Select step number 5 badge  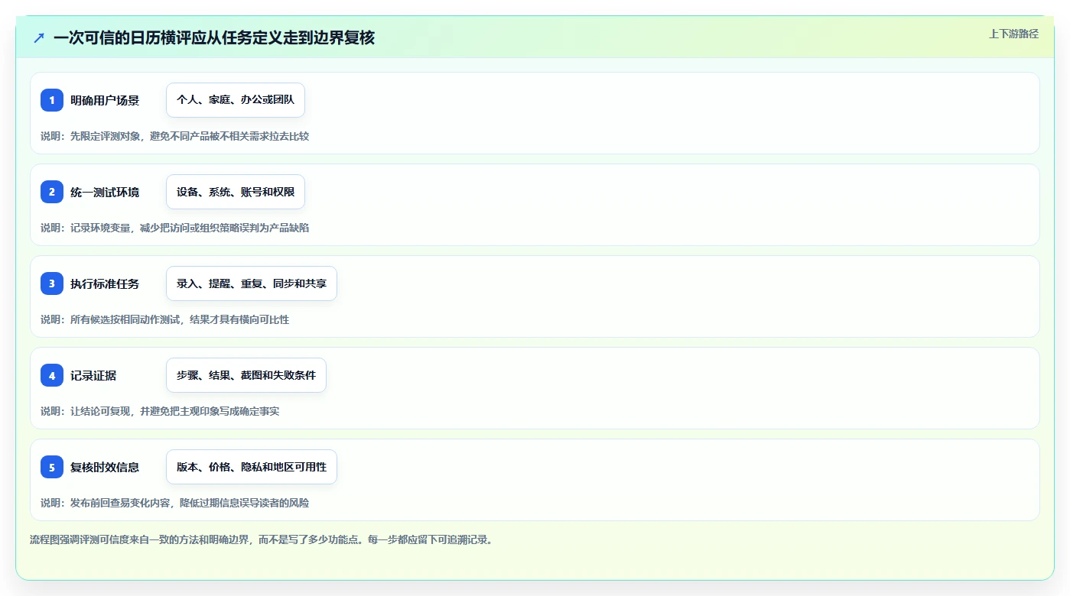coord(52,467)
